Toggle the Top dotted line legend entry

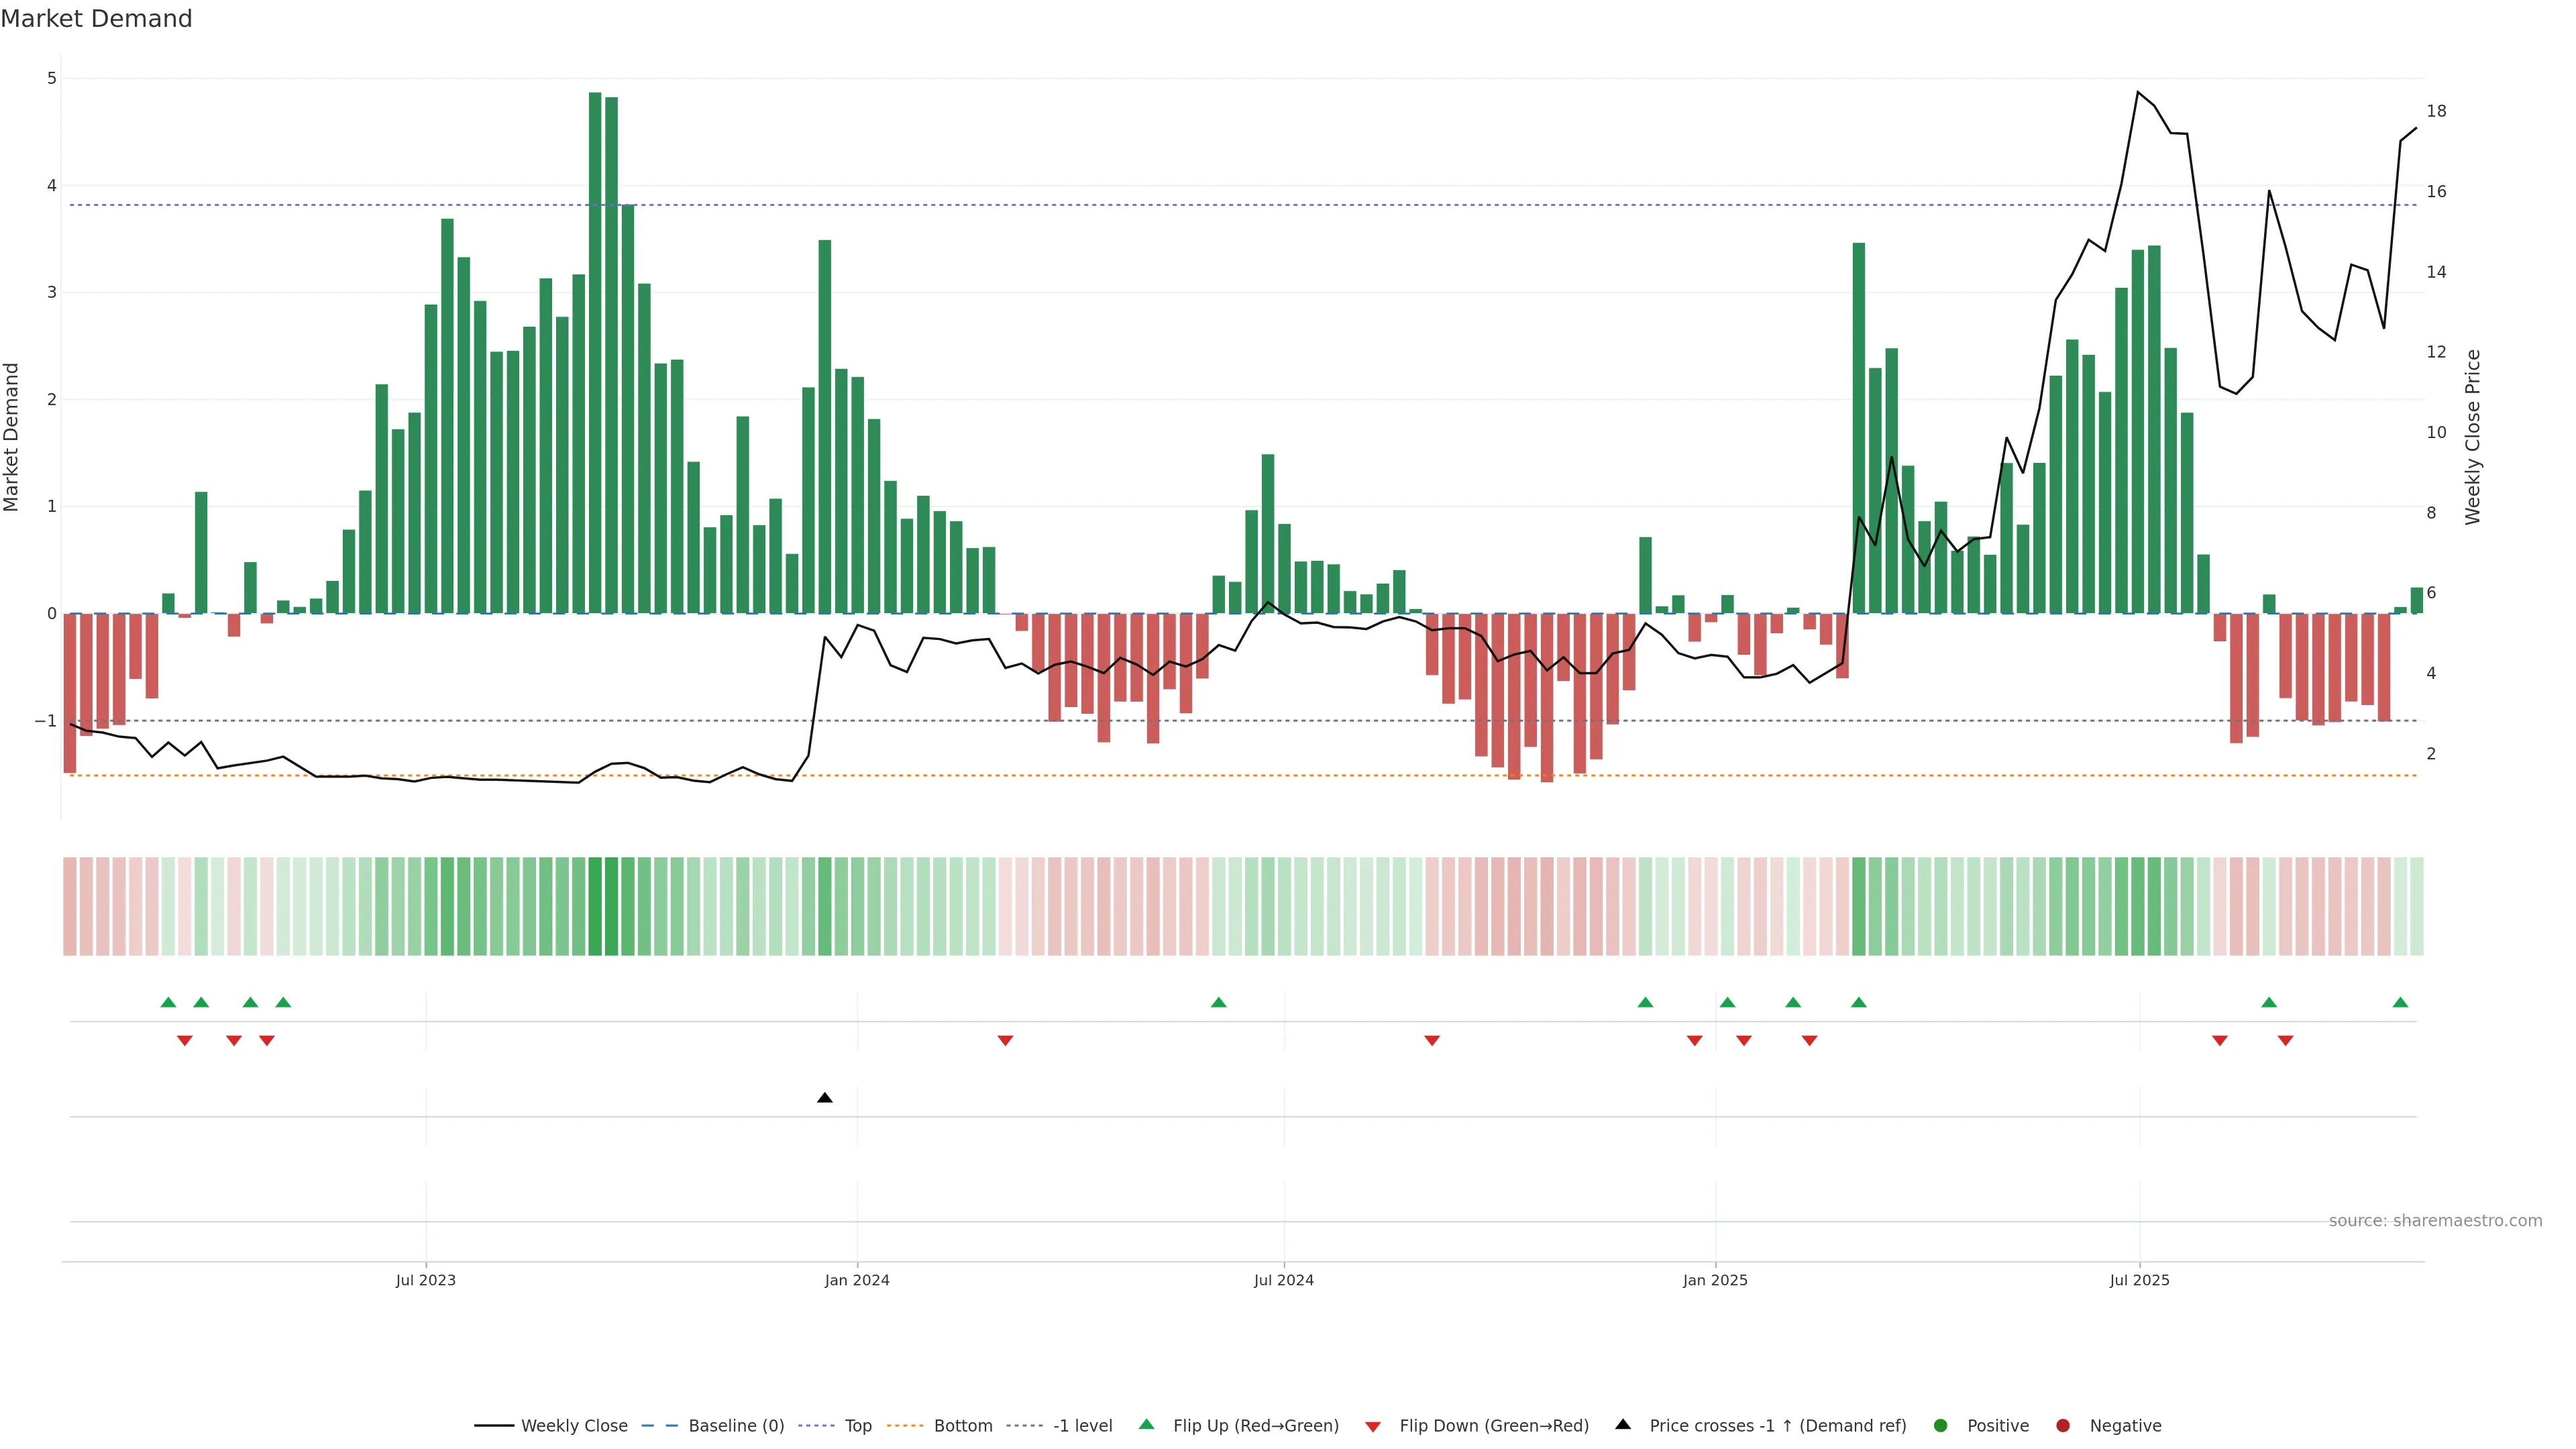(857, 1425)
